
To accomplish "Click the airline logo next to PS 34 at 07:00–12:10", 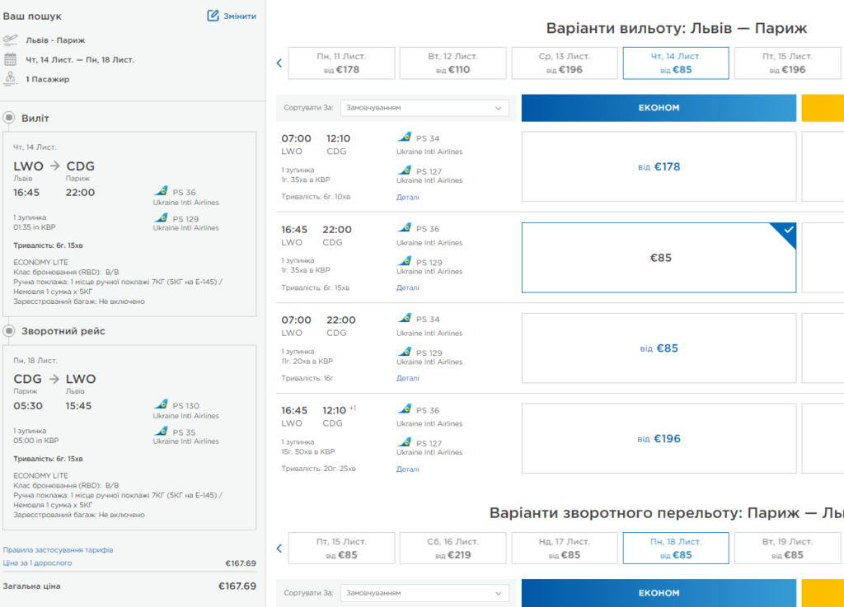I will coord(404,138).
